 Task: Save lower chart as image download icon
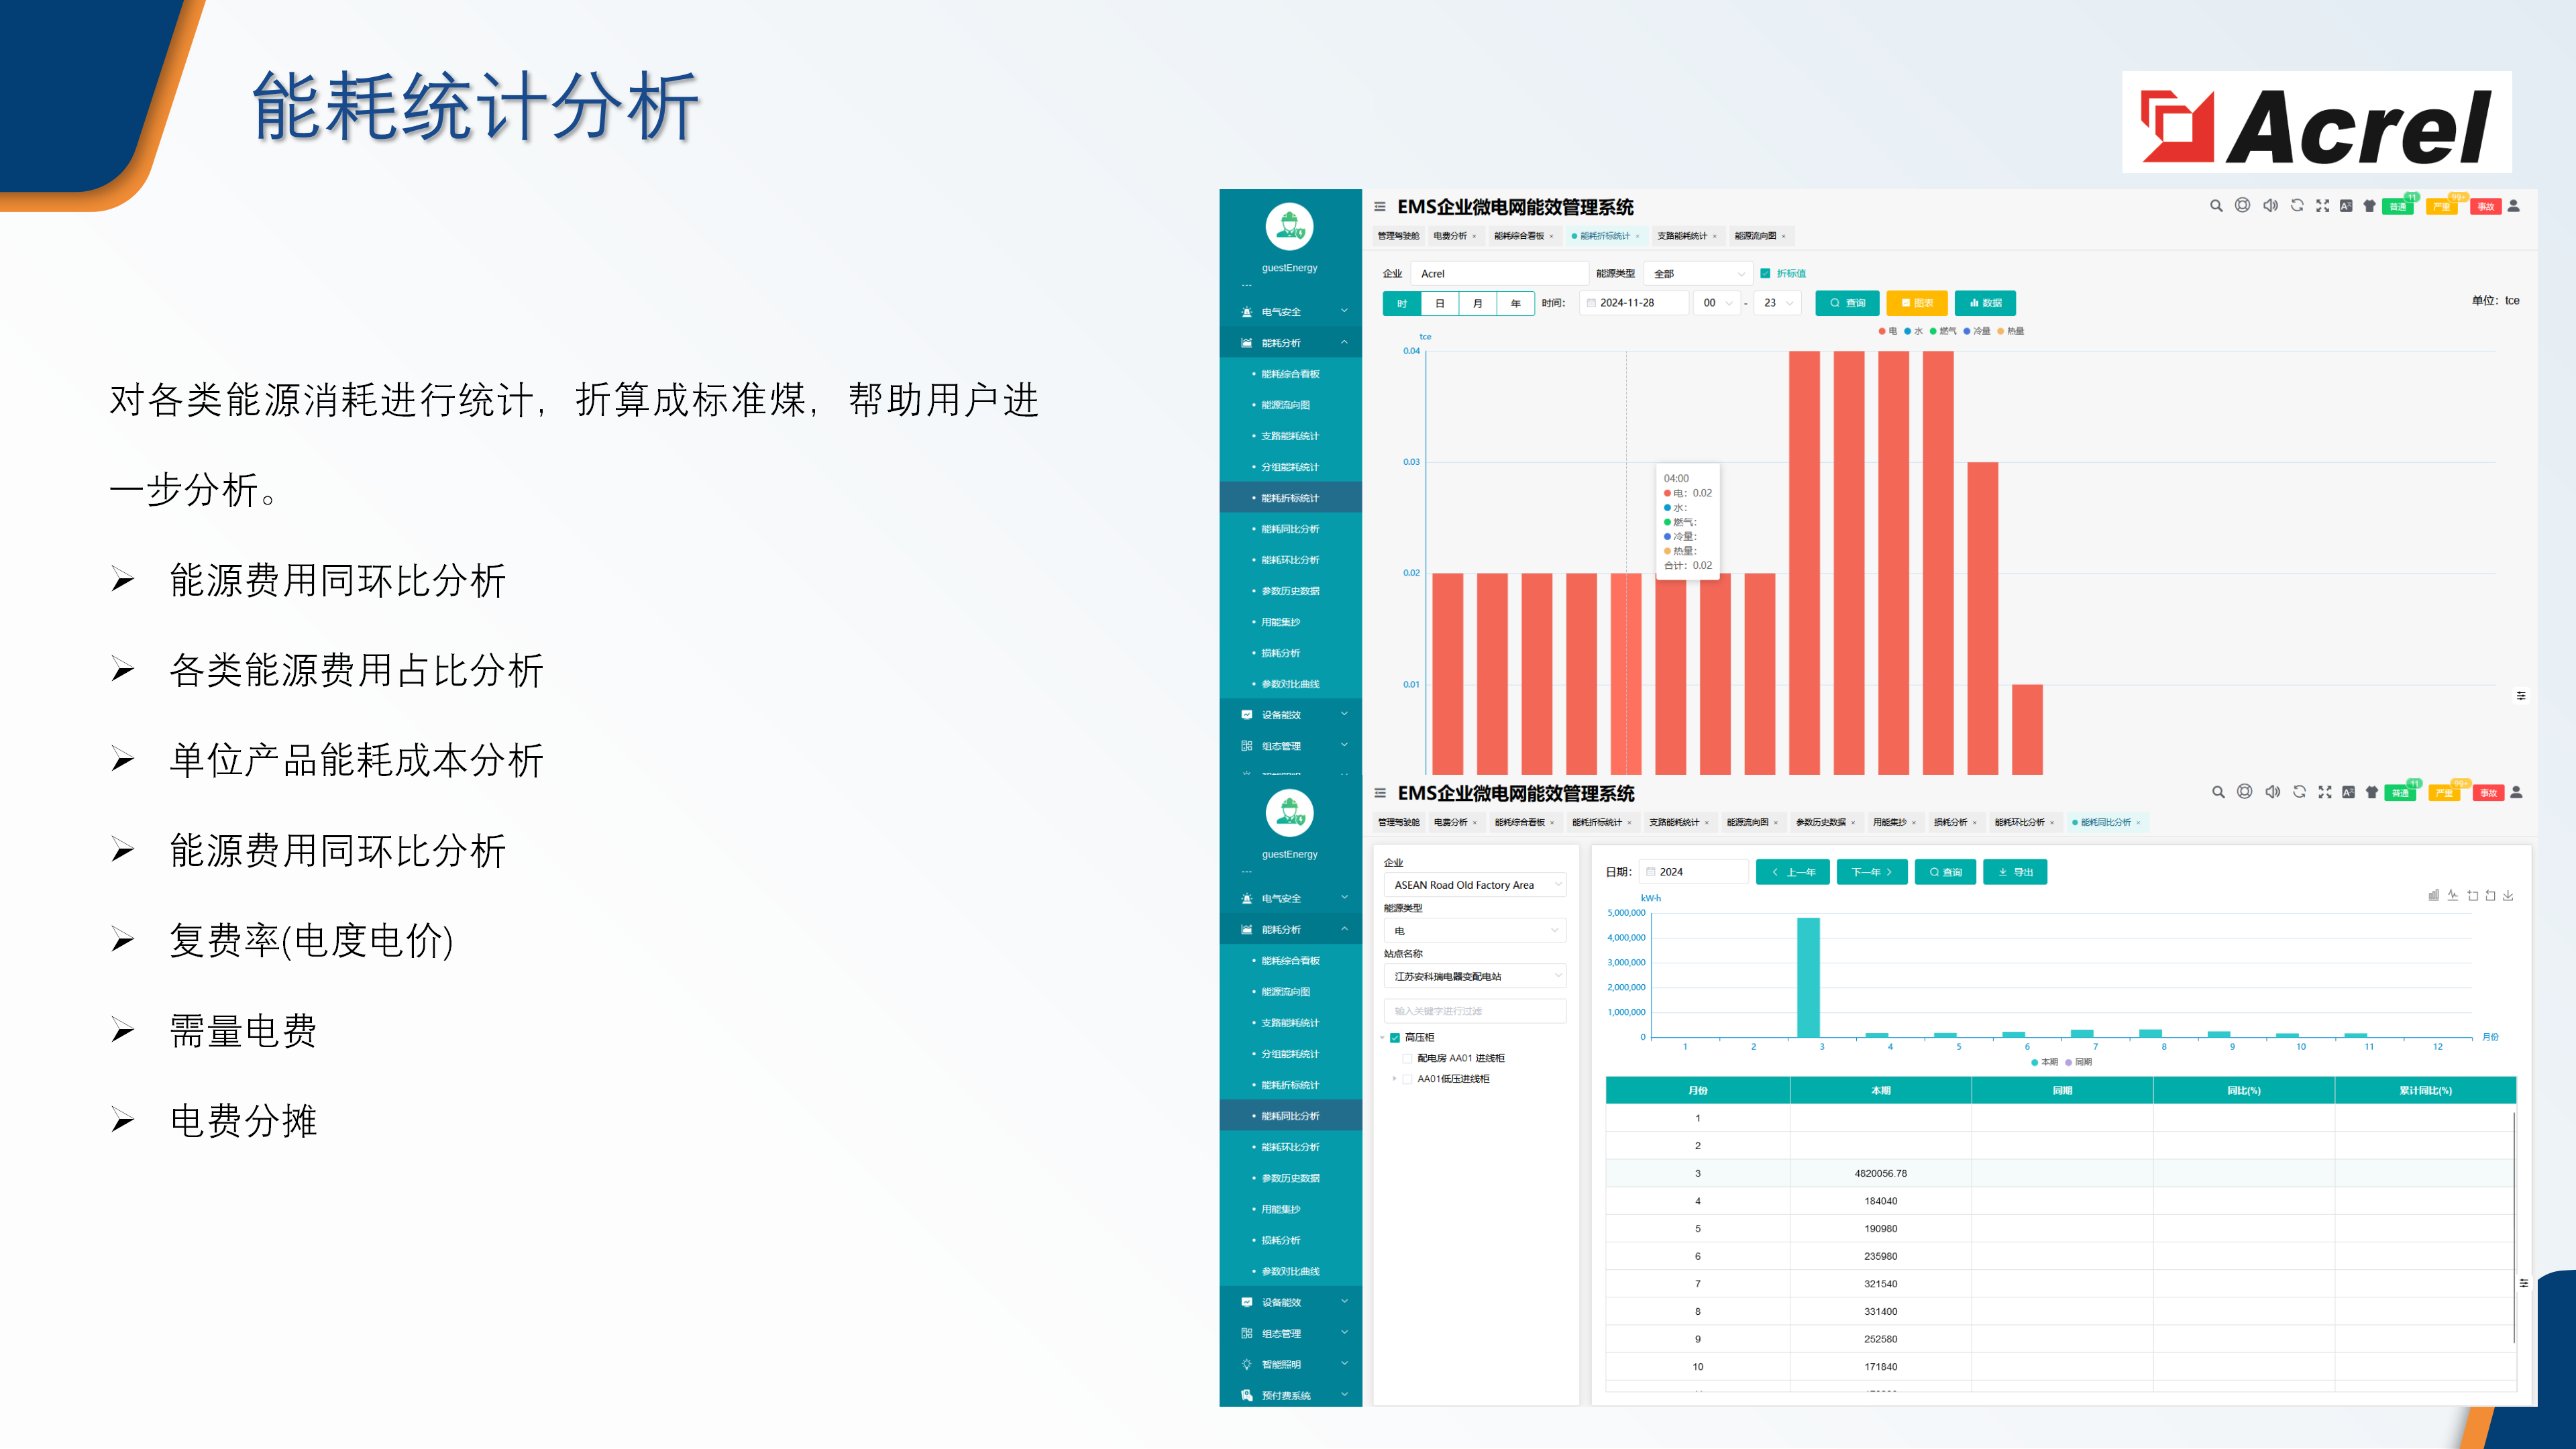pyautogui.click(x=2508, y=895)
